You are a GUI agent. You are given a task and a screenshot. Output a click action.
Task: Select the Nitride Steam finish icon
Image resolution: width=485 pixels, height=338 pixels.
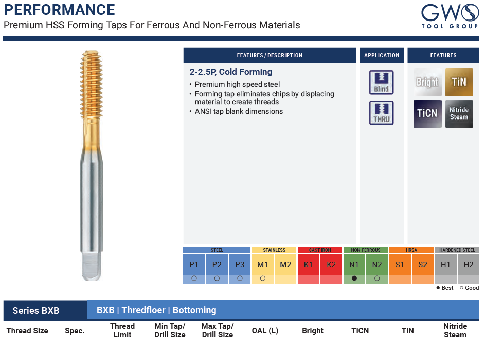tap(459, 113)
